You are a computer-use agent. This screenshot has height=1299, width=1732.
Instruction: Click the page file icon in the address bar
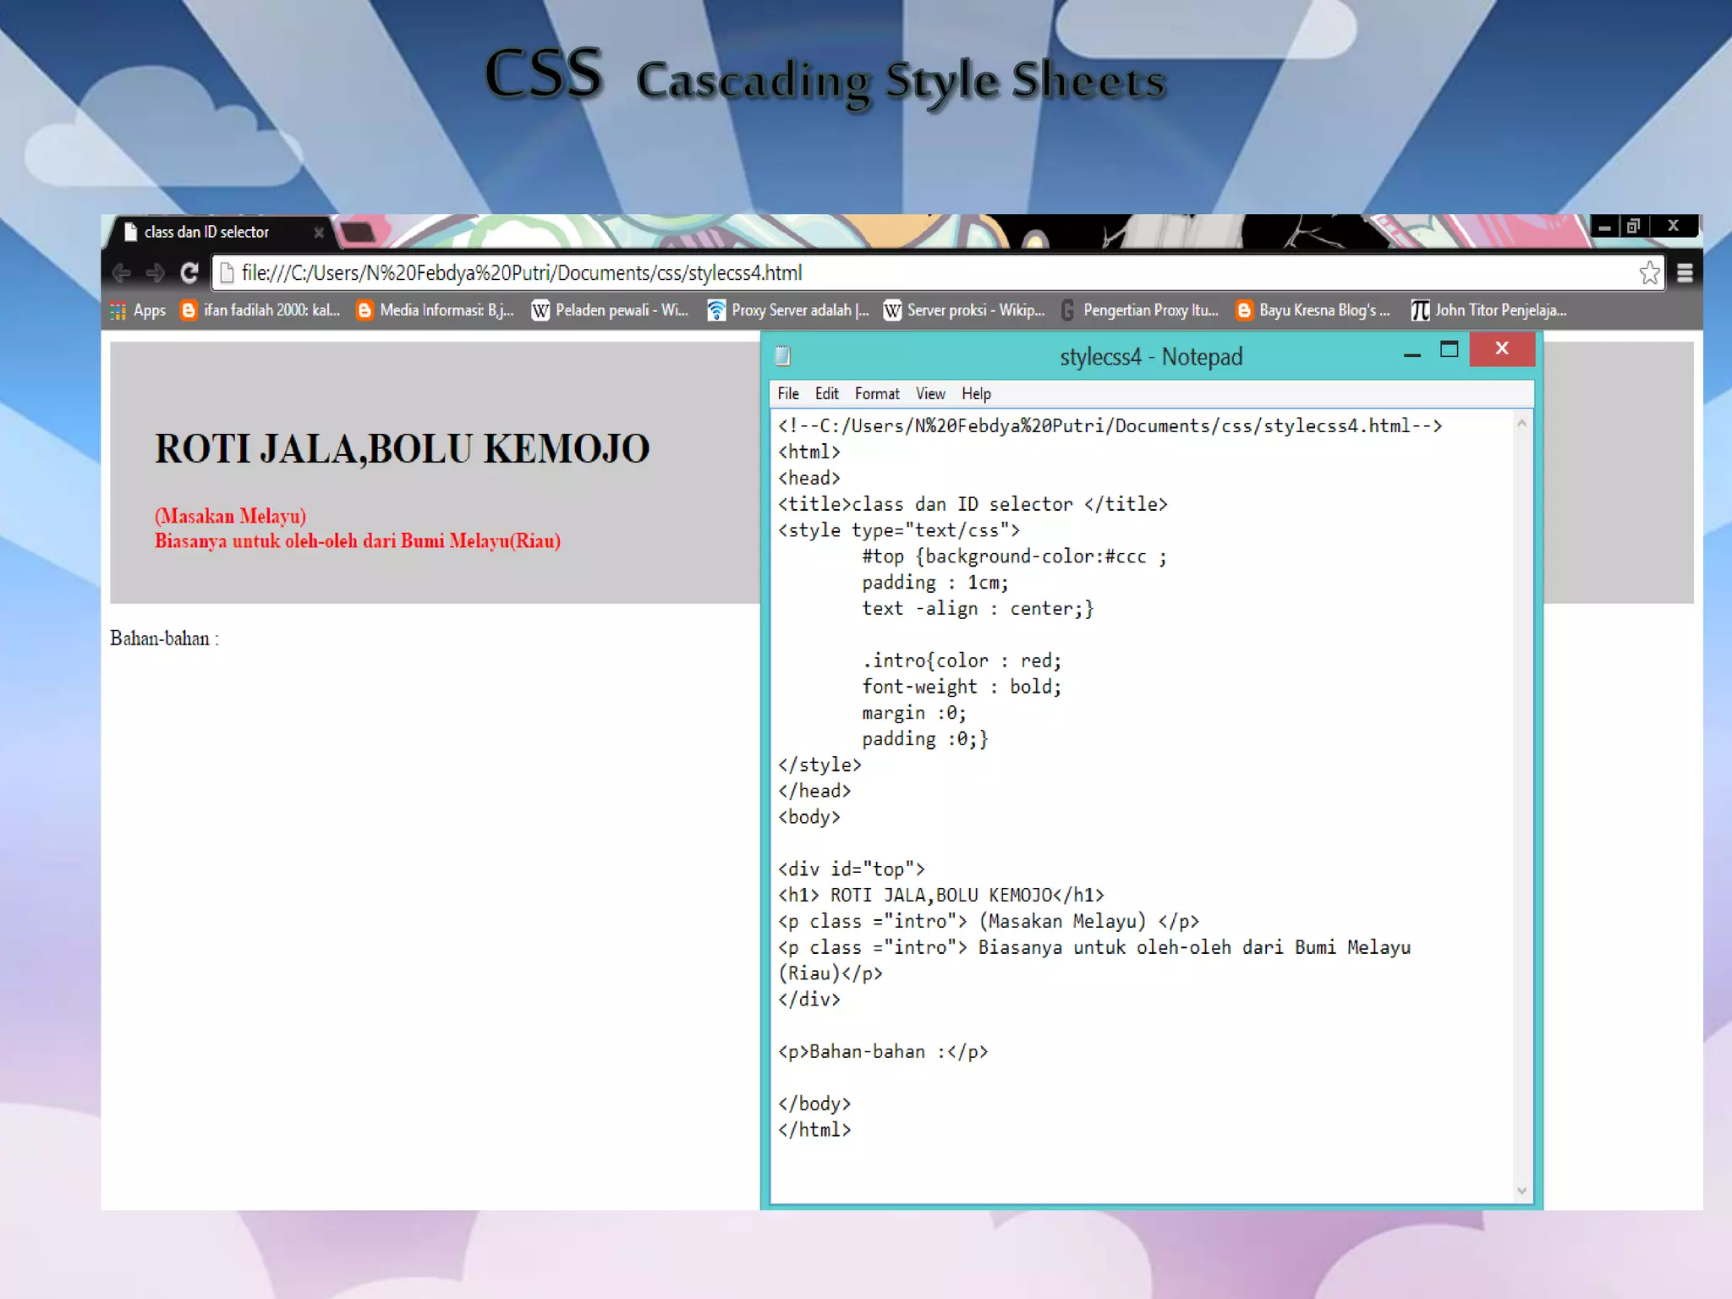pyautogui.click(x=226, y=273)
